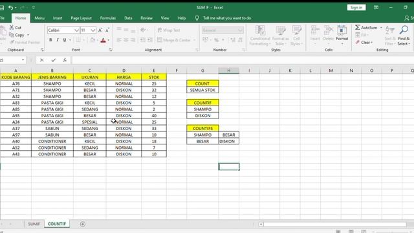The image size is (414, 233).
Task: Select column A header
Action: (16, 71)
